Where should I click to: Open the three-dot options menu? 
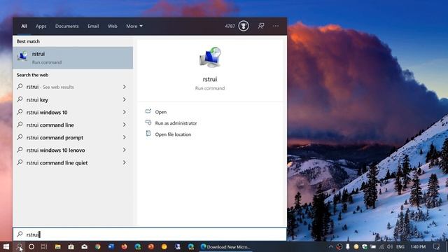275,26
